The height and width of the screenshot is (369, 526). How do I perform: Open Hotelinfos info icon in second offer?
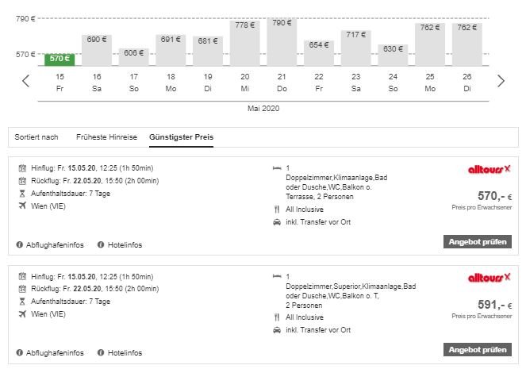coord(101,352)
